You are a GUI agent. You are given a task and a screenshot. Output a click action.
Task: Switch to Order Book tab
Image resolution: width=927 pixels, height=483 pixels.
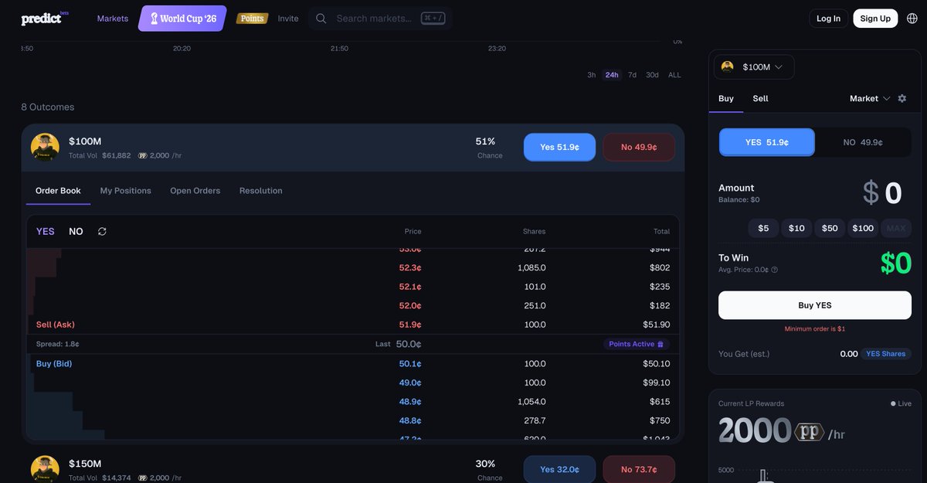pos(58,191)
